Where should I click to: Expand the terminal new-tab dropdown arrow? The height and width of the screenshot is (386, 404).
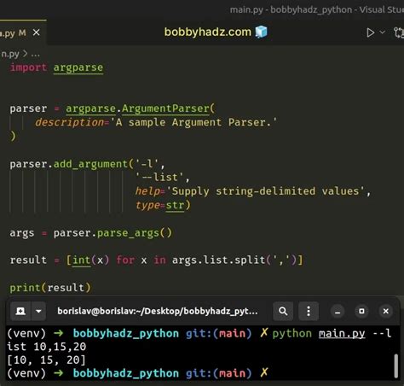(x=38, y=311)
